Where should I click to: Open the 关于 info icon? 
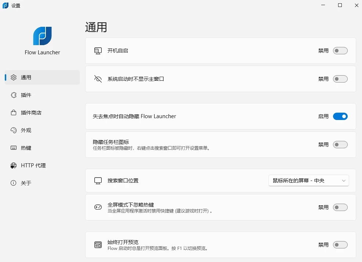coord(13,183)
